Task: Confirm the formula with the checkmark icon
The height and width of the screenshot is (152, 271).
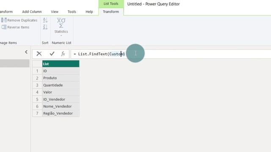Action: 52,54
